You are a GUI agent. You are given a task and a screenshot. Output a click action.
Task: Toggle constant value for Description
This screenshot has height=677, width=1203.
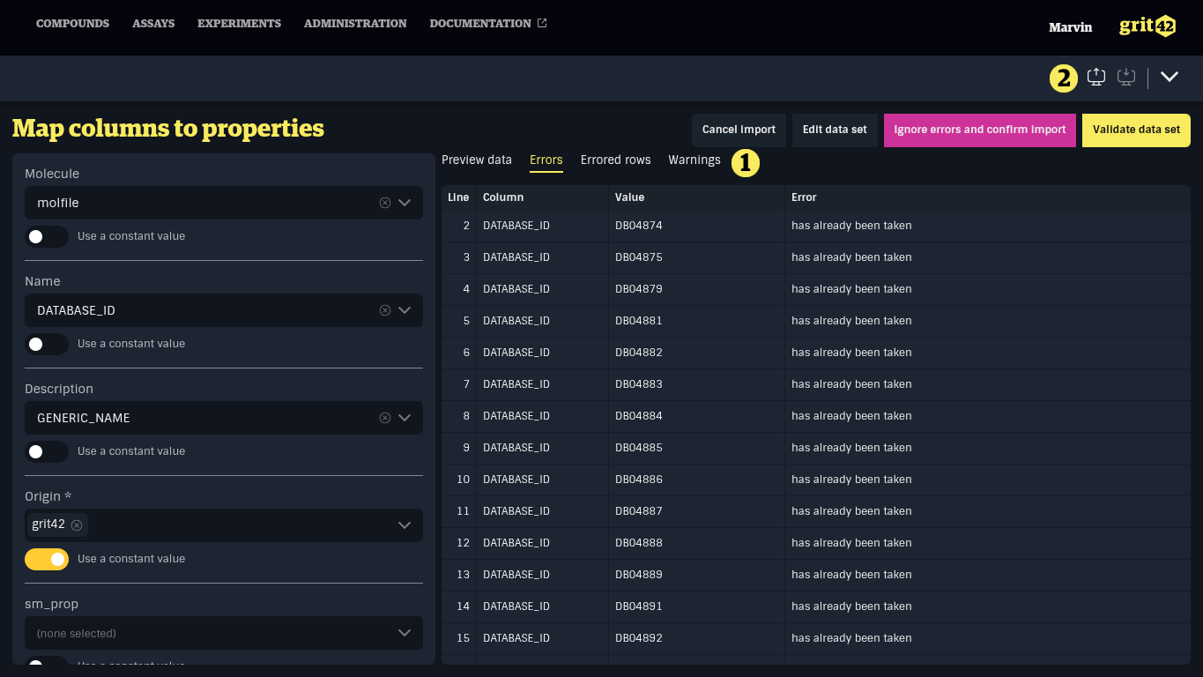pyautogui.click(x=47, y=451)
